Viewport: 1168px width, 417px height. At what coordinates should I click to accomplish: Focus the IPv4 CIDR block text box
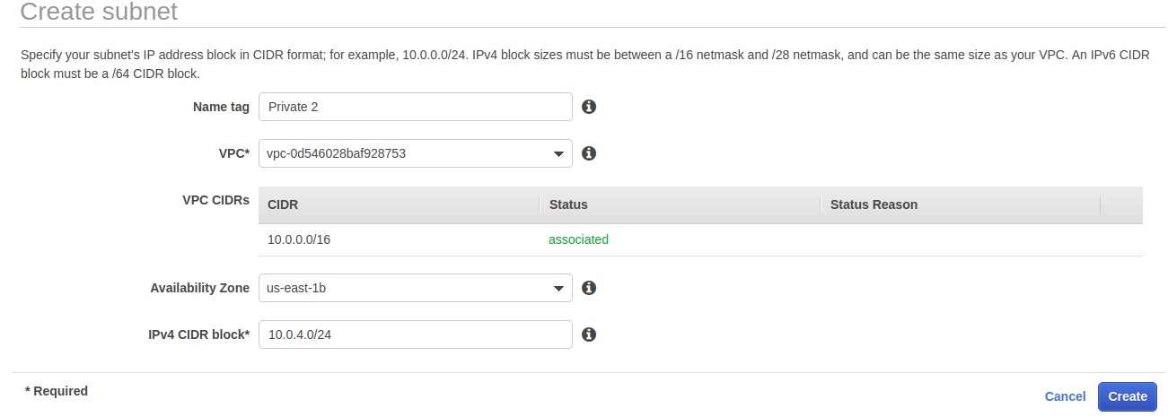click(x=415, y=334)
